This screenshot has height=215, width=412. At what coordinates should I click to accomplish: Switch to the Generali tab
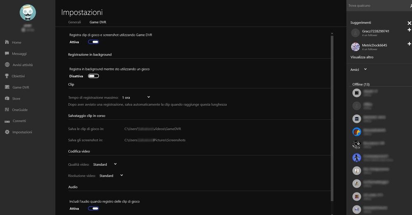click(x=74, y=22)
